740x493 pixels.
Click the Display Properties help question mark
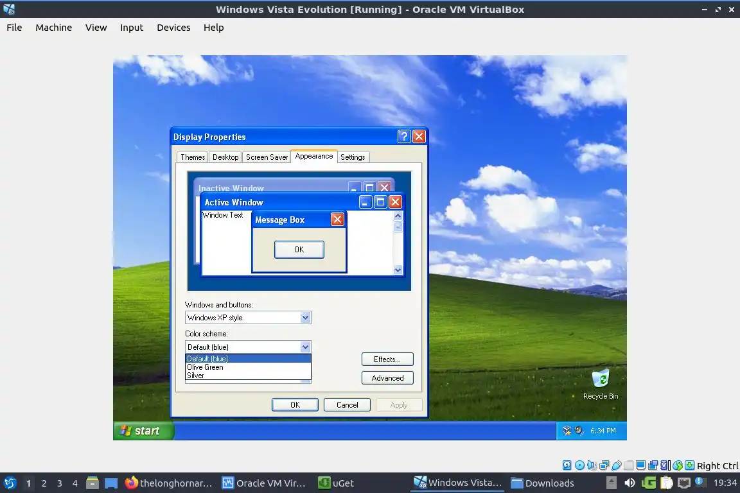point(404,136)
